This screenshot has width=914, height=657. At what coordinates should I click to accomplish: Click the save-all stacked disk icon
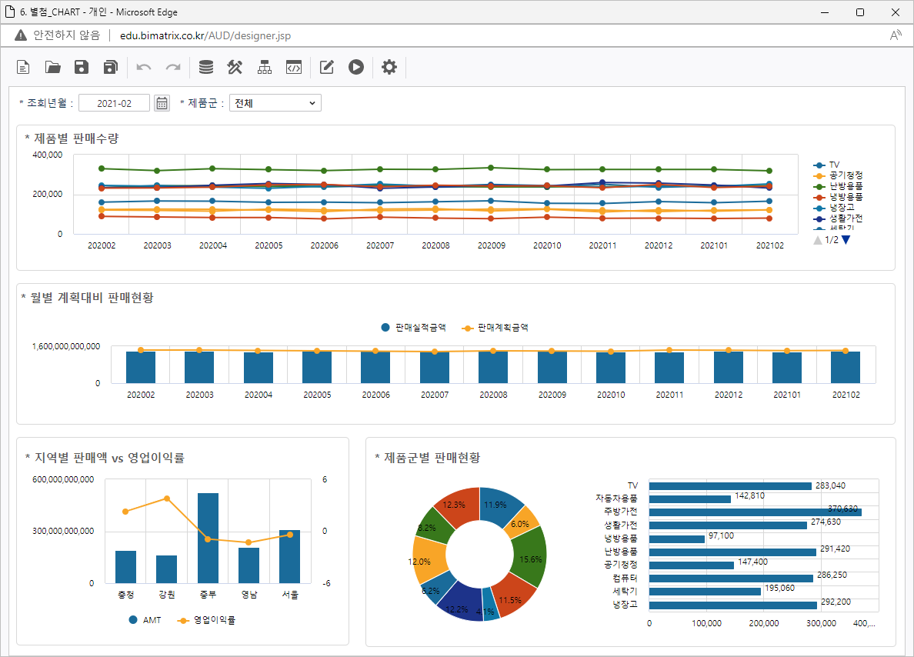pos(110,68)
